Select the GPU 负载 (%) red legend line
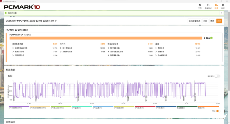230x124 pixels. point(145,107)
